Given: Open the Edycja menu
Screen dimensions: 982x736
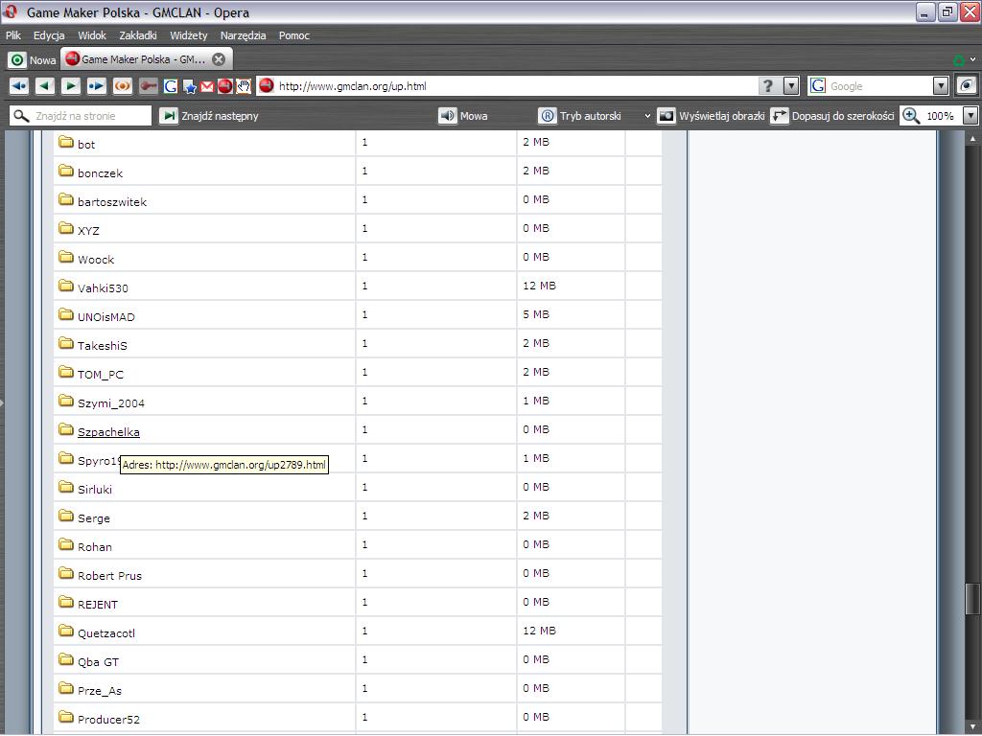Looking at the screenshot, I should click(49, 35).
